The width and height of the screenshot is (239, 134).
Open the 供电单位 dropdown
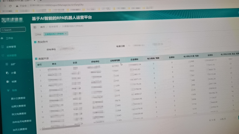tap(78, 48)
